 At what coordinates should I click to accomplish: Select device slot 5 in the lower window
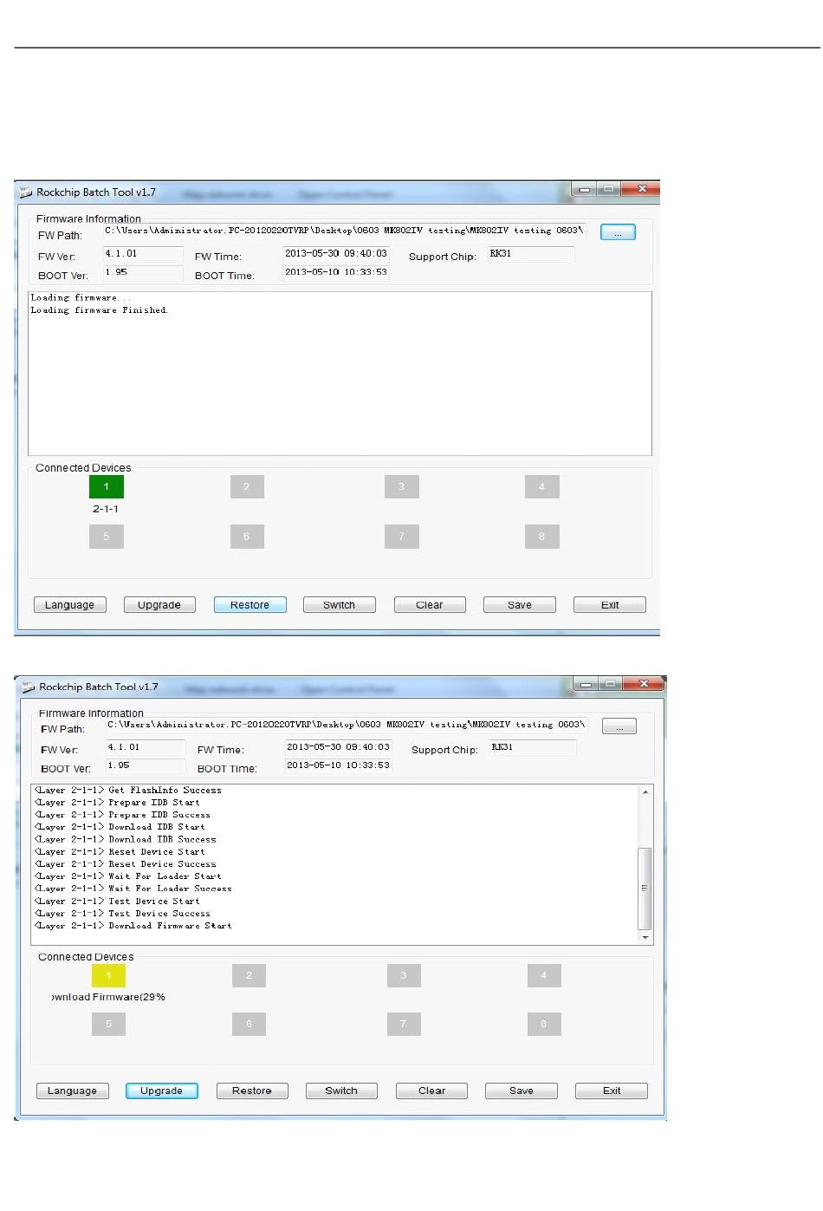[108, 1025]
